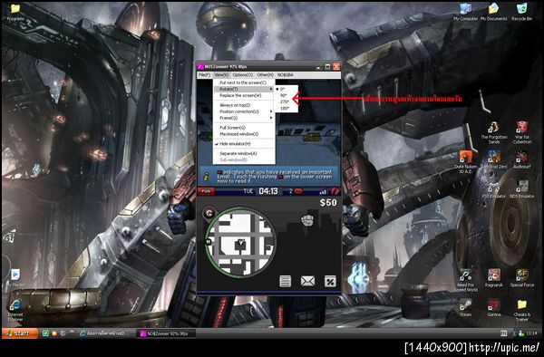
Task: Launch Garena shortcut
Action: pyautogui.click(x=494, y=308)
